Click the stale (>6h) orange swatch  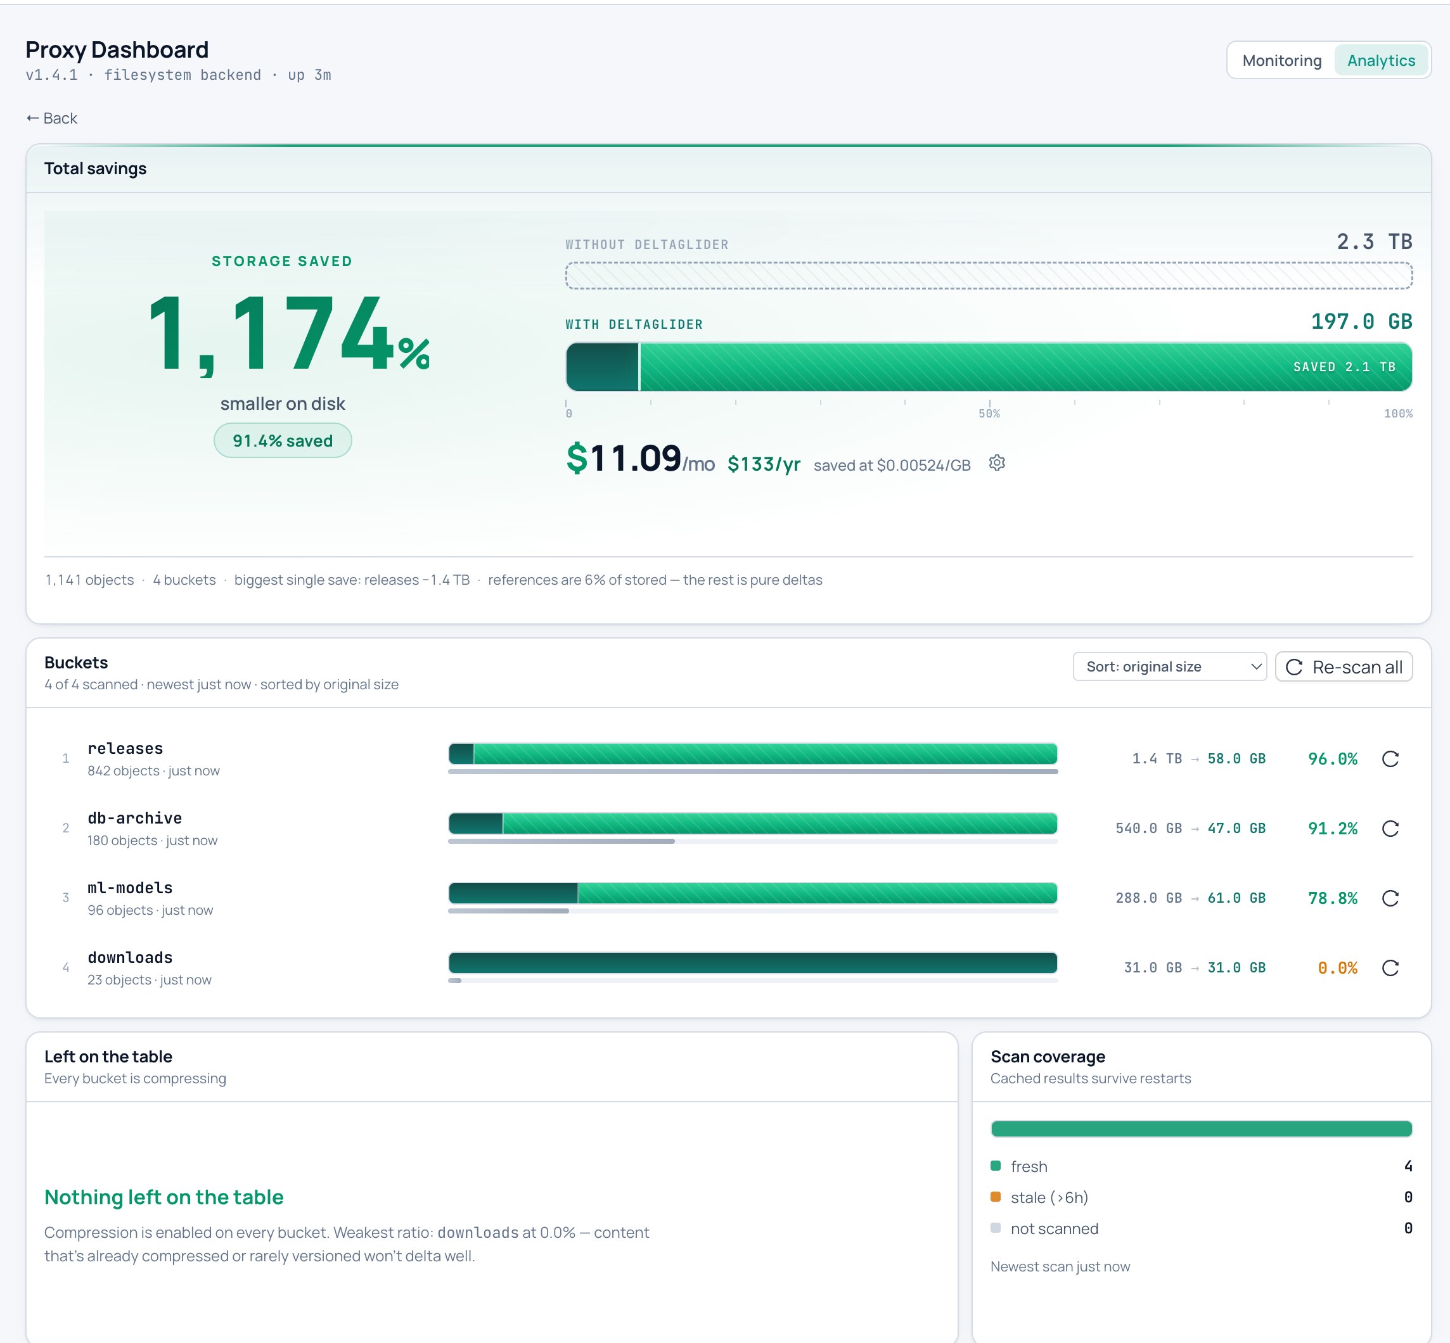coord(996,1197)
